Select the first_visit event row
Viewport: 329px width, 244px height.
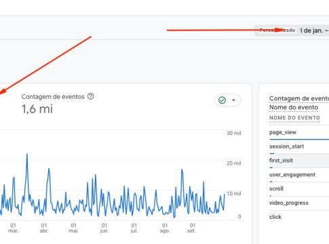299,161
